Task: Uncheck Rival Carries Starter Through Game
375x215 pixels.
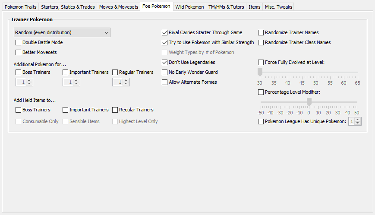Action: click(164, 32)
